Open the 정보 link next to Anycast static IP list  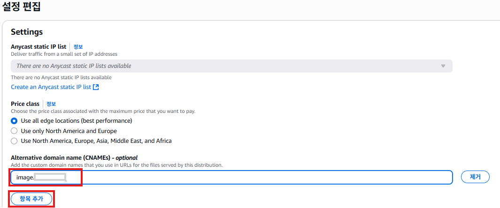[x=78, y=47]
